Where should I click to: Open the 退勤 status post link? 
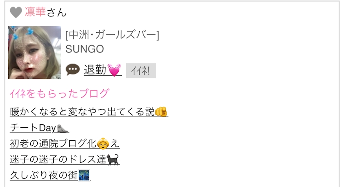click(102, 70)
